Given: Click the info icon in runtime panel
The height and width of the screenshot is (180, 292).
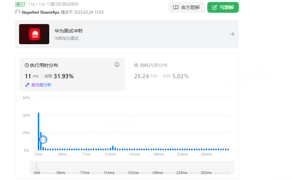Looking at the screenshot, I should 117,65.
